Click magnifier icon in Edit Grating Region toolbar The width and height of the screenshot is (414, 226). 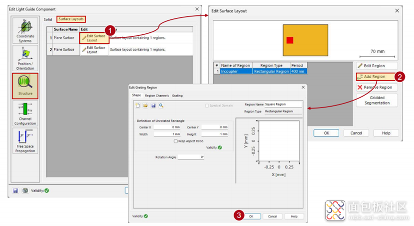click(161, 106)
